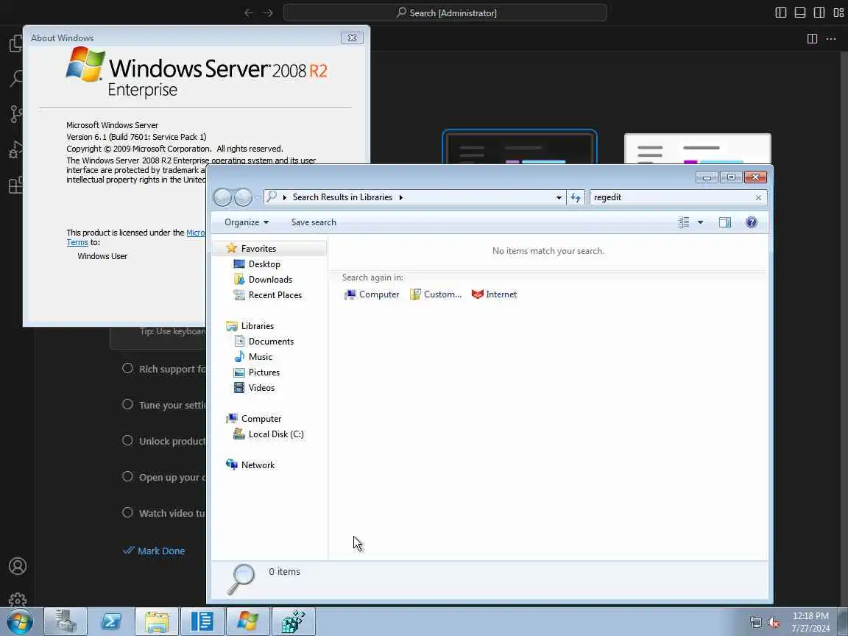The width and height of the screenshot is (848, 636).
Task: Toggle panel layout icon in title bar
Action: tap(800, 13)
